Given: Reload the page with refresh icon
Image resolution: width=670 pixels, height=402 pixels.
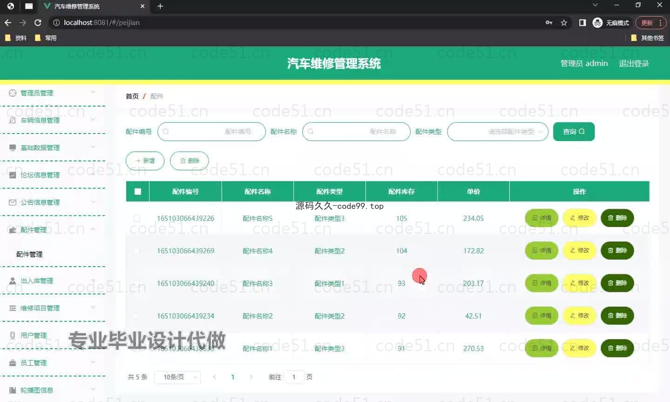Looking at the screenshot, I should point(38,22).
